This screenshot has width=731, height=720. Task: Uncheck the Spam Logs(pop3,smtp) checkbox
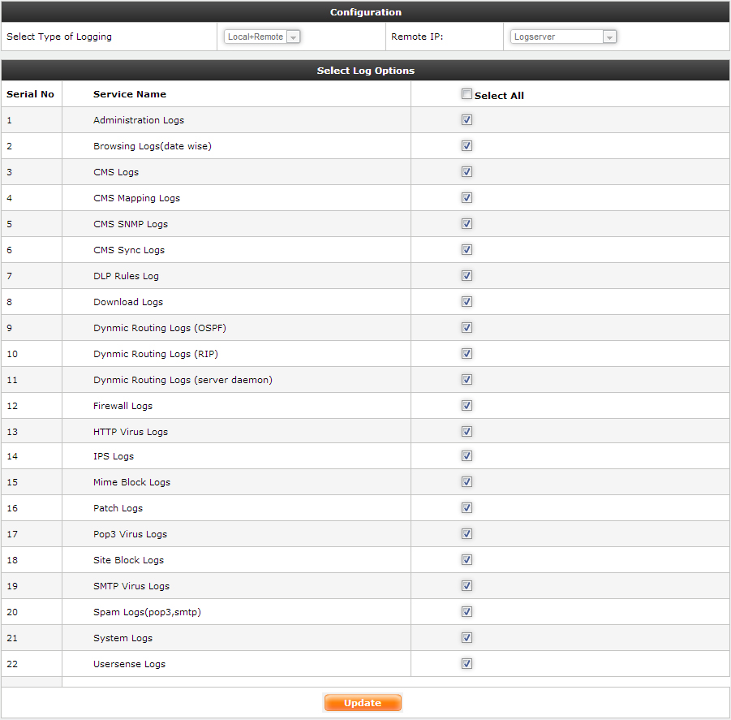coord(467,612)
